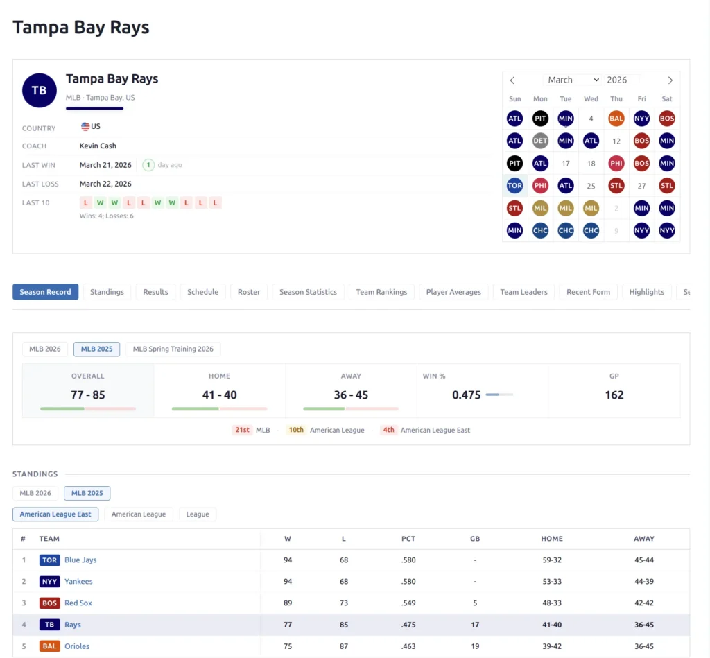Open the BAL game on the calendar's Thursday column
Viewport: 710px width, 658px height.
click(616, 119)
